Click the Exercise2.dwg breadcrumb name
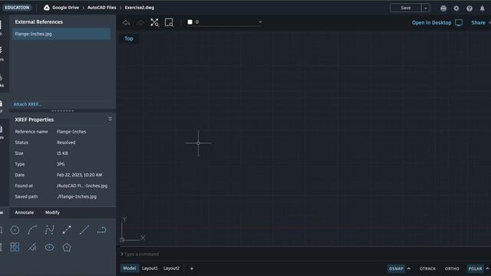This screenshot has height=276, width=491. 140,8
